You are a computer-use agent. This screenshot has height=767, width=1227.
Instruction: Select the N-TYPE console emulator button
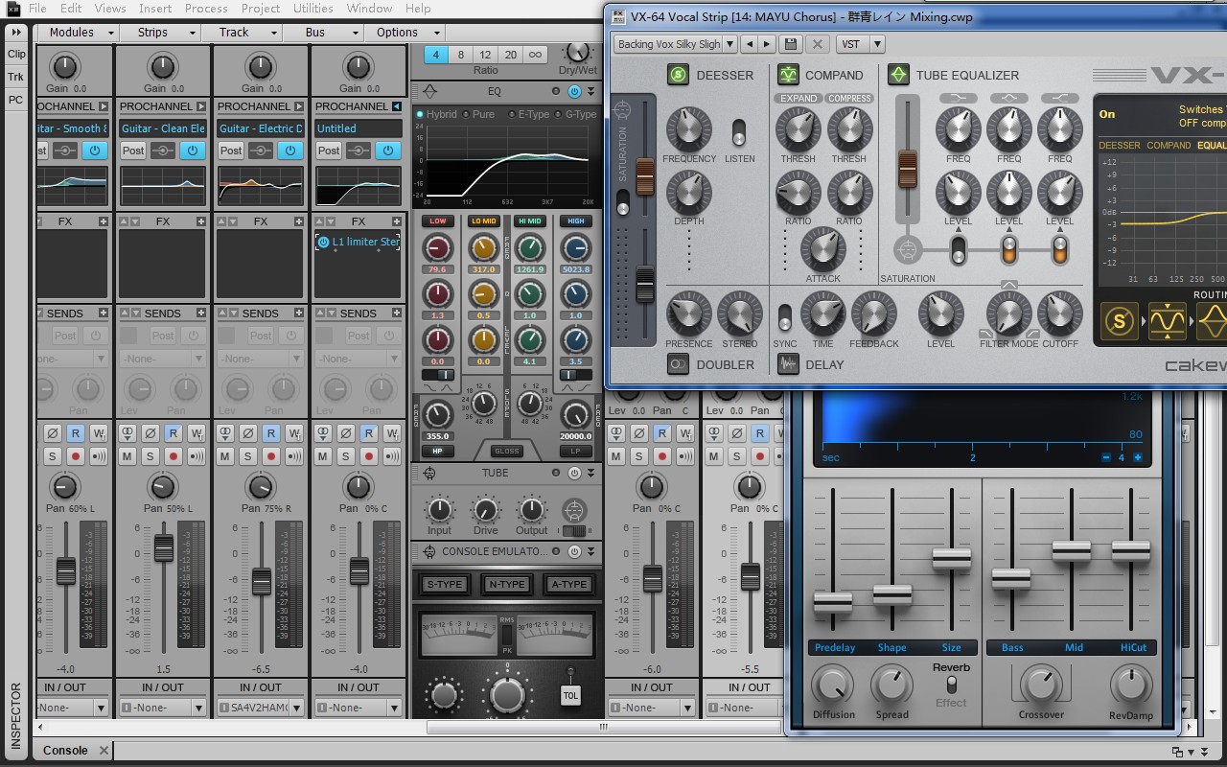507,584
